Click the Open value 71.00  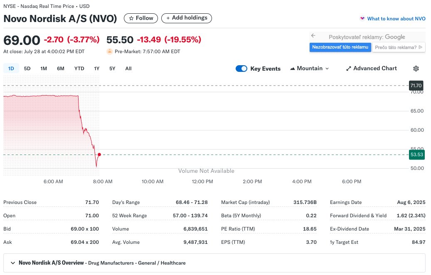[x=92, y=215]
